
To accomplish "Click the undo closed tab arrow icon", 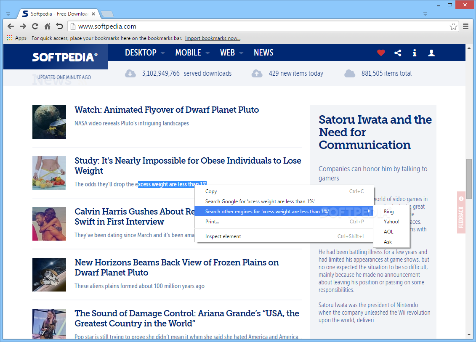I will pos(59,27).
